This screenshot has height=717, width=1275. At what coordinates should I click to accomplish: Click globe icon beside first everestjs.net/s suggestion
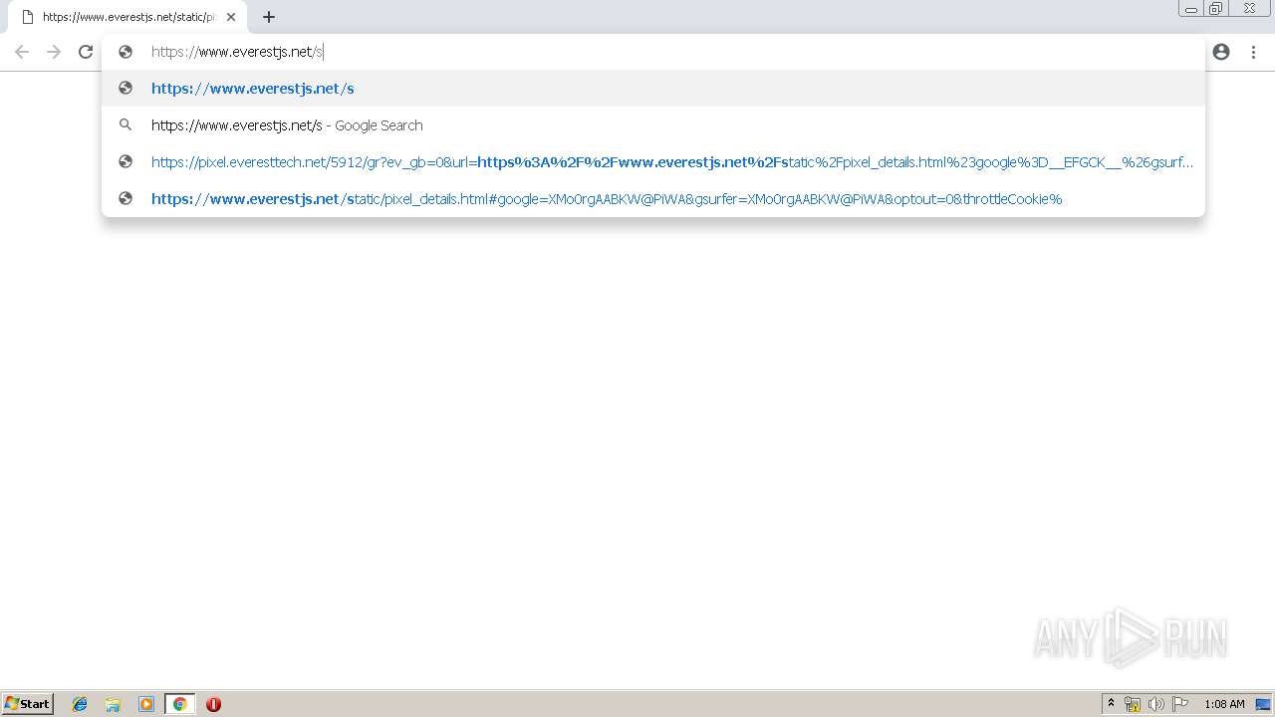pos(126,89)
